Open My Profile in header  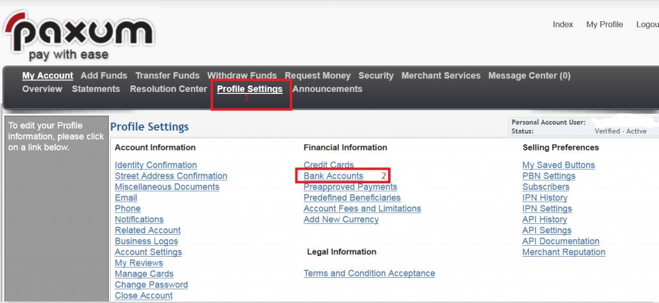tap(604, 24)
